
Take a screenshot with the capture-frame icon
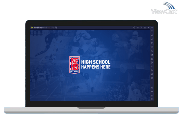coord(152,63)
